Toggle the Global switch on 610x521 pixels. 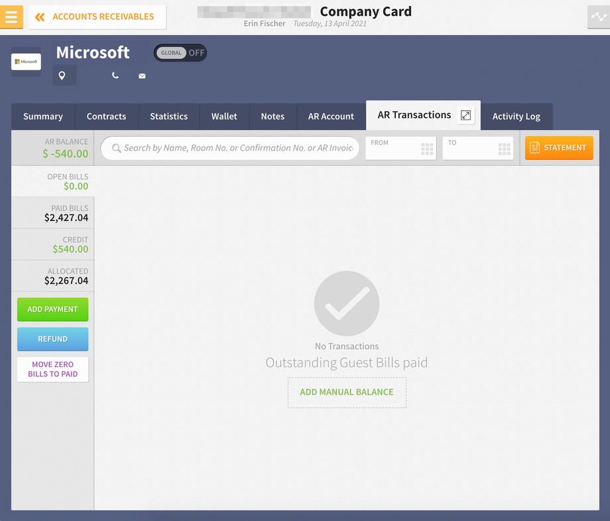click(x=180, y=53)
